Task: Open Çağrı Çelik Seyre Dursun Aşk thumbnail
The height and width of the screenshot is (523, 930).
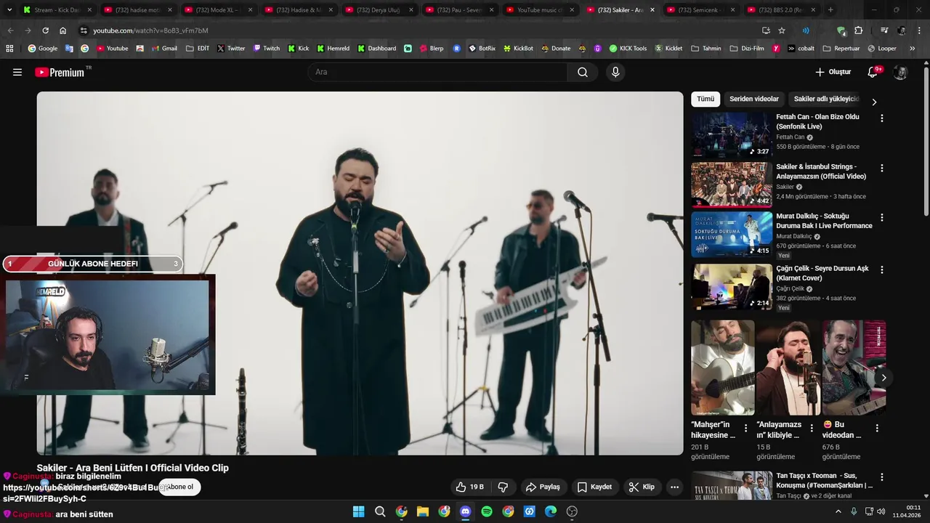Action: coord(731,287)
